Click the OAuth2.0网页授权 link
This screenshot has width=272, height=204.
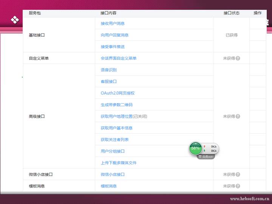pyautogui.click(x=117, y=93)
